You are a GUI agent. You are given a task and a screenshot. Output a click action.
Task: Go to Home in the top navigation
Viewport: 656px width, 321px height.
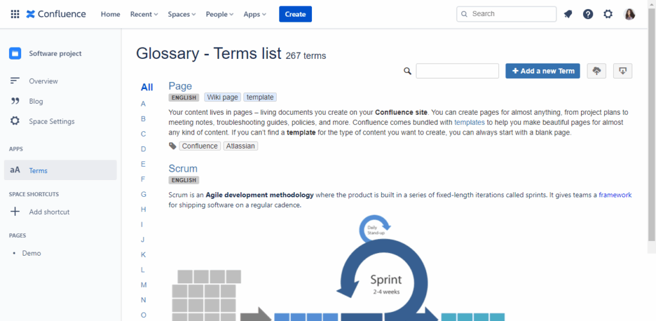tap(110, 14)
